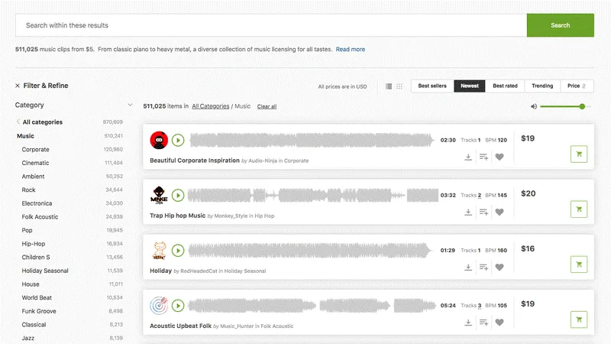611x344 pixels.
Task: Collapse the Category section chevron
Action: point(131,105)
